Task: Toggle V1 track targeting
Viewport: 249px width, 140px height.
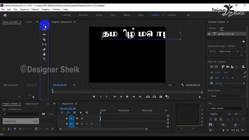Action: tap(71, 119)
